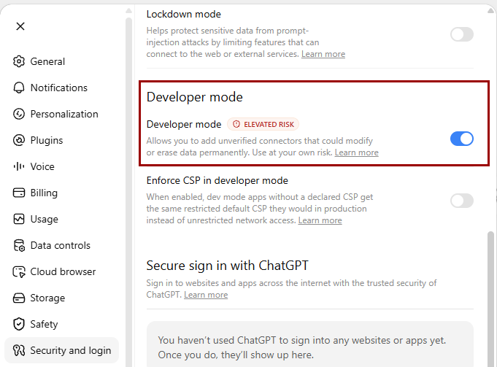The height and width of the screenshot is (367, 497).
Task: Open Learn more link for Enforce CSP
Action: [320, 220]
